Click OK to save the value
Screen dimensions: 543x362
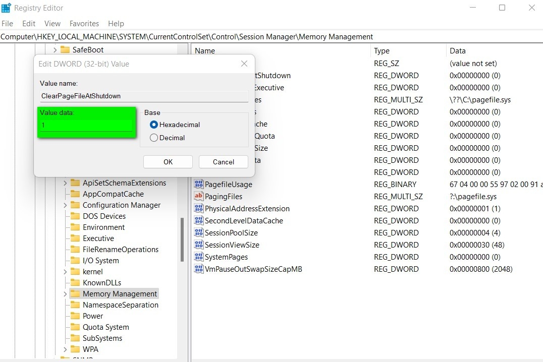[168, 162]
